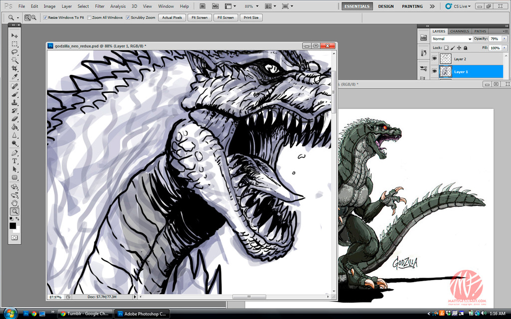Click the Zoom In magnifier option

27,17
